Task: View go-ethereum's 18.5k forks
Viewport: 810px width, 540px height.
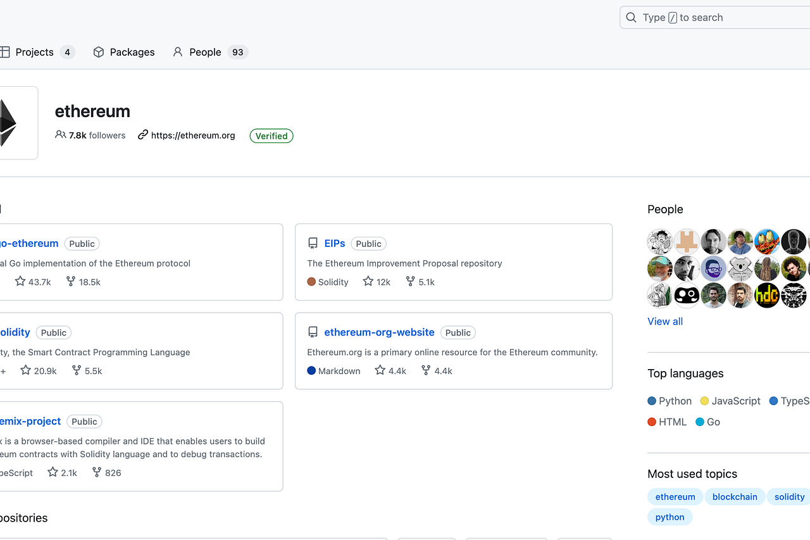Action: (x=83, y=282)
